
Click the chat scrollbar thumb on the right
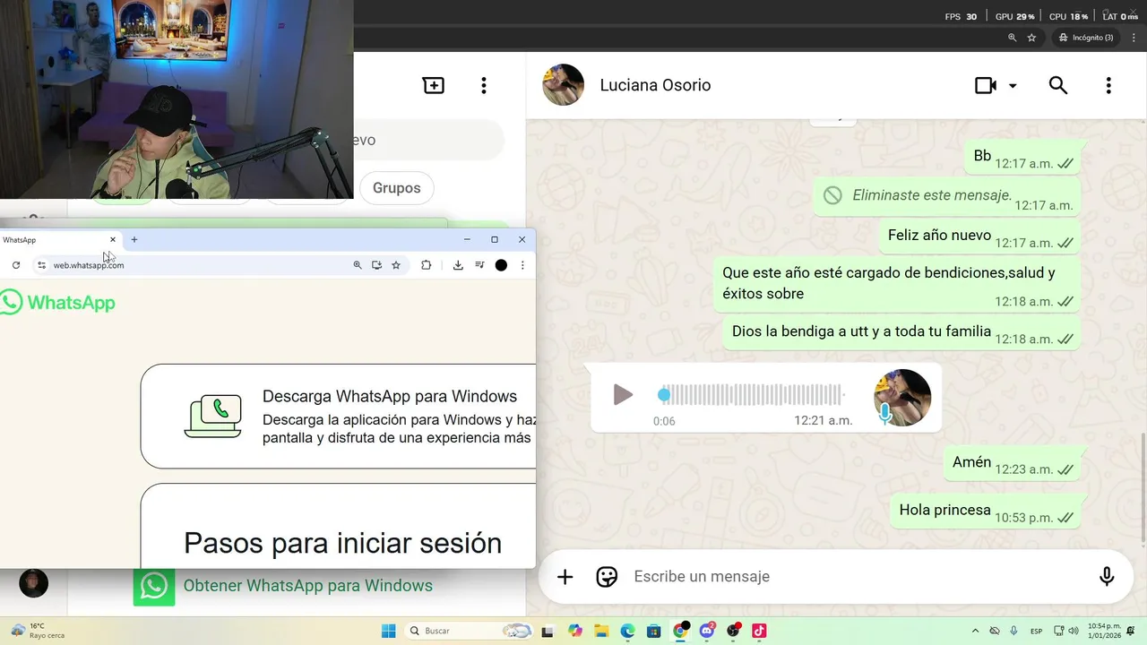pos(1143,488)
